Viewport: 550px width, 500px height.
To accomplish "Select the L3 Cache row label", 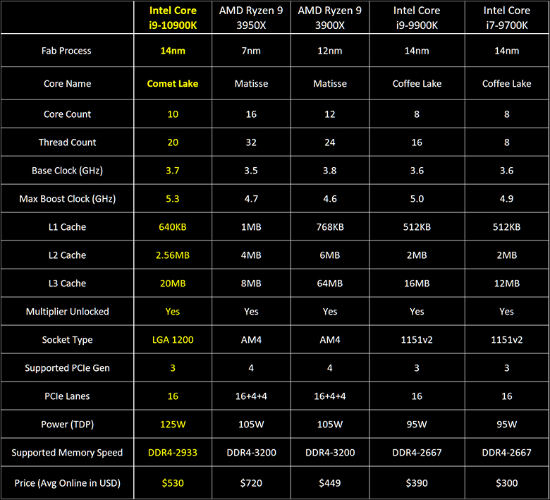I will (68, 283).
